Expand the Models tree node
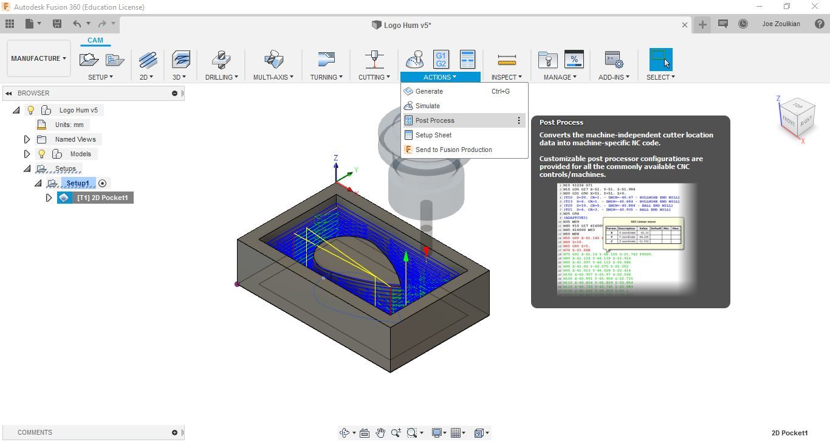Screen dimensions: 830x442 point(27,154)
